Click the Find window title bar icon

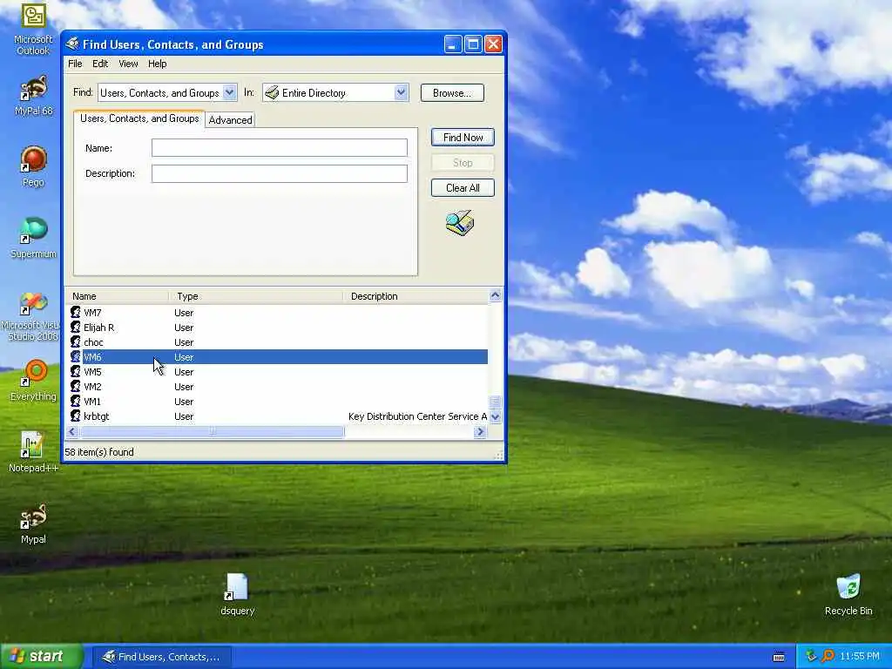pyautogui.click(x=72, y=44)
